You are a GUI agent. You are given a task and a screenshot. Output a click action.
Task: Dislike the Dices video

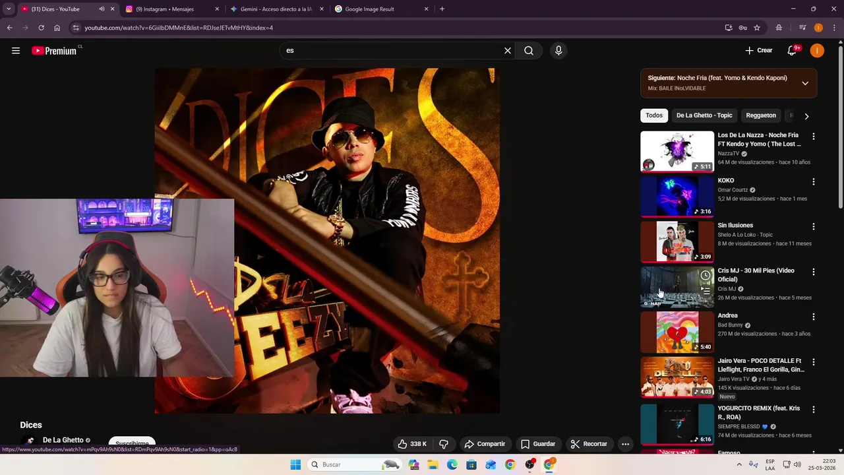pos(444,444)
